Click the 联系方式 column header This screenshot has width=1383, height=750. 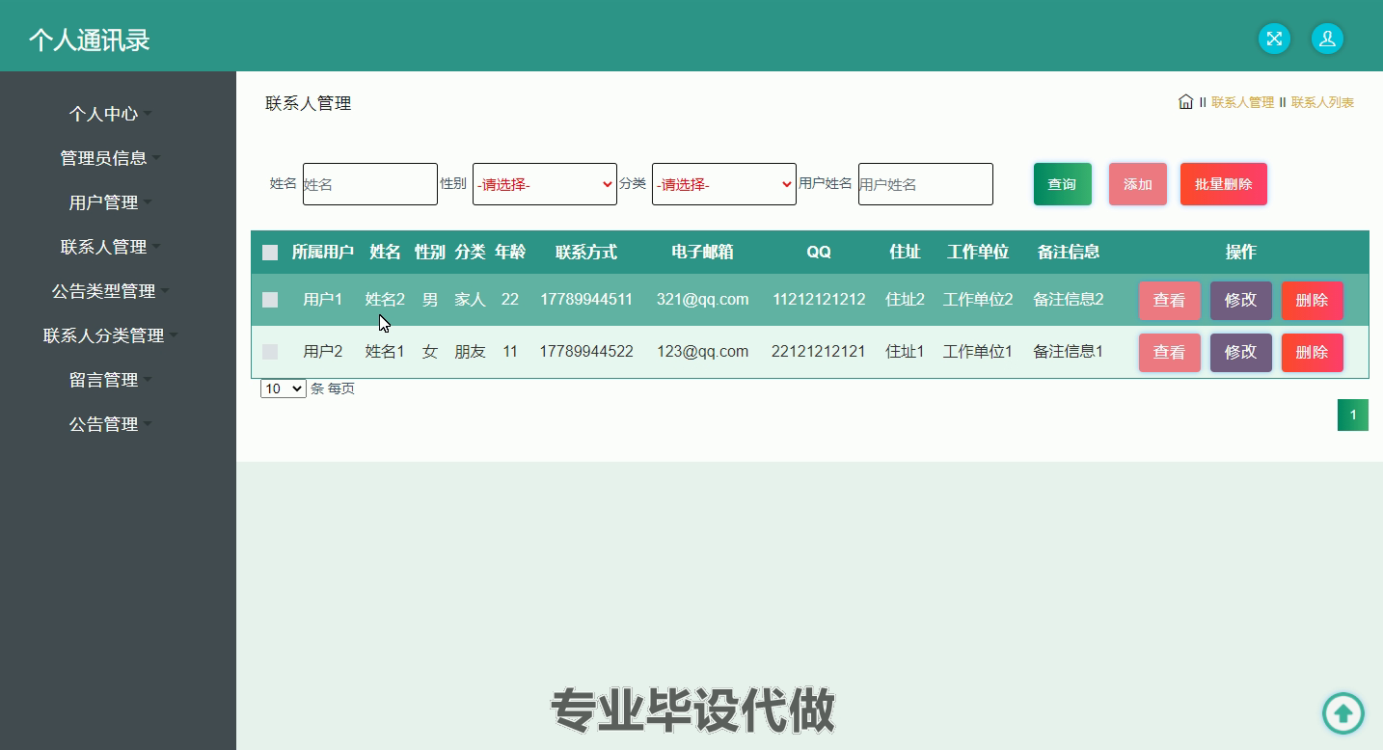[x=586, y=253]
